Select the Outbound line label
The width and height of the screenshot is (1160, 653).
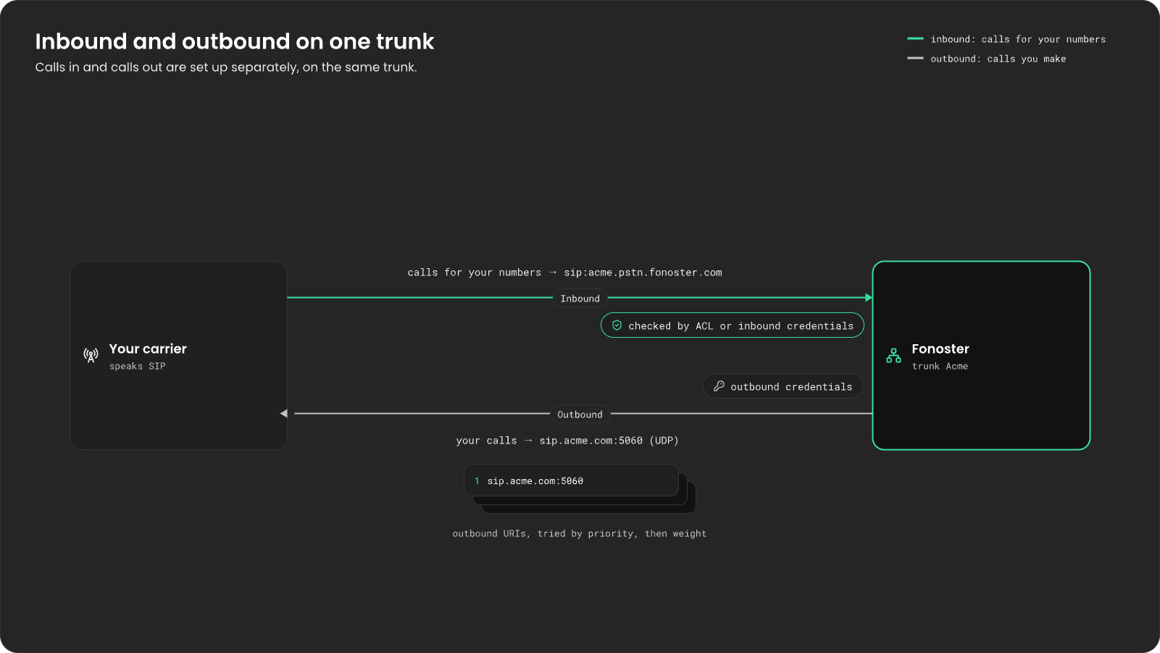580,415
